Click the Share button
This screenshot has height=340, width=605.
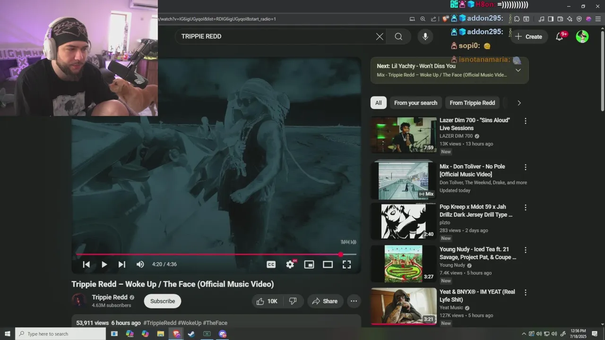point(325,301)
